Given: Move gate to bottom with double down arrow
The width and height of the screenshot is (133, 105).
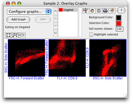Looking at the screenshot, I should [56, 33].
